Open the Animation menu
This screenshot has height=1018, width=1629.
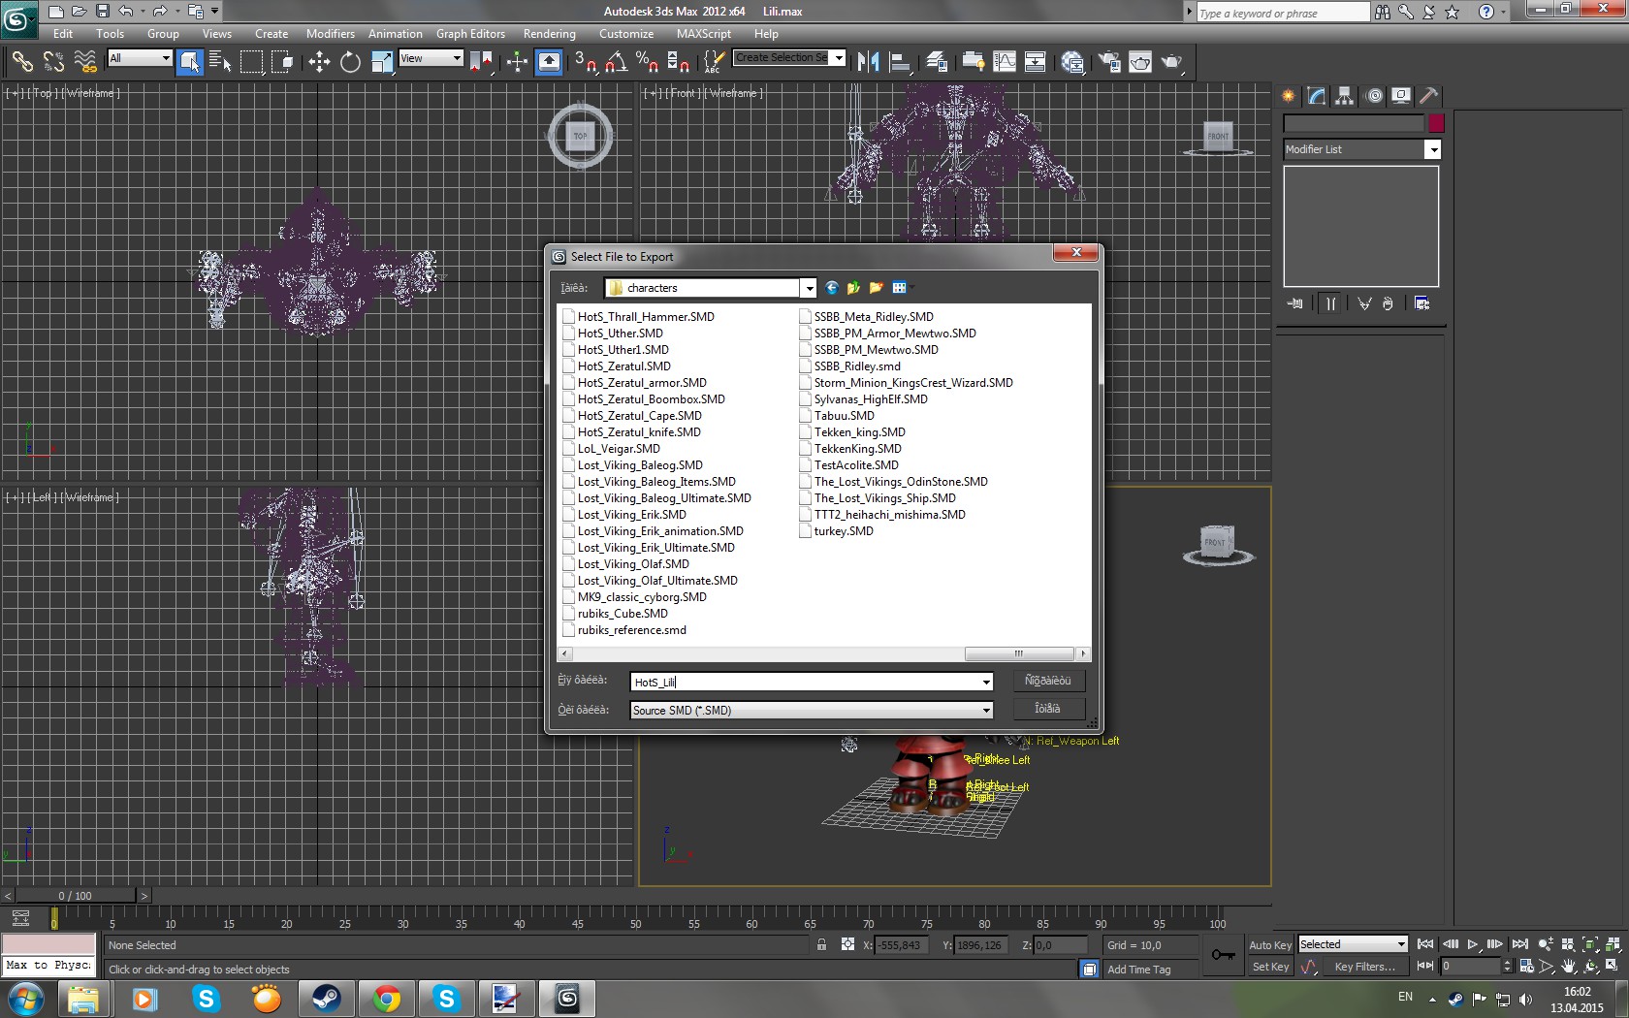396,34
